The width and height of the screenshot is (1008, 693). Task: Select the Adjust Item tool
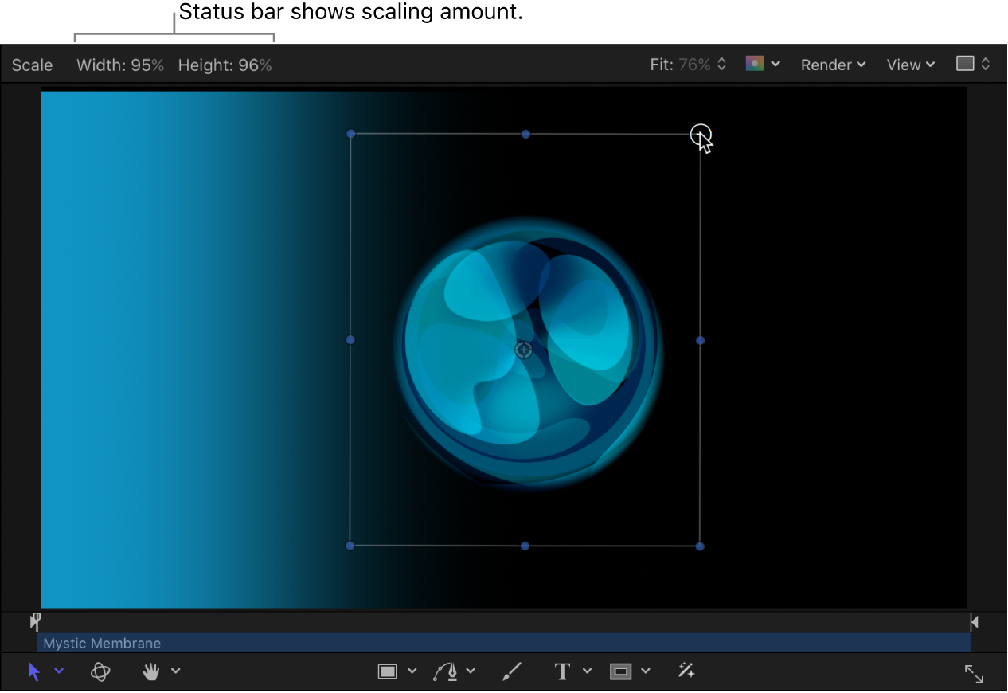click(686, 671)
